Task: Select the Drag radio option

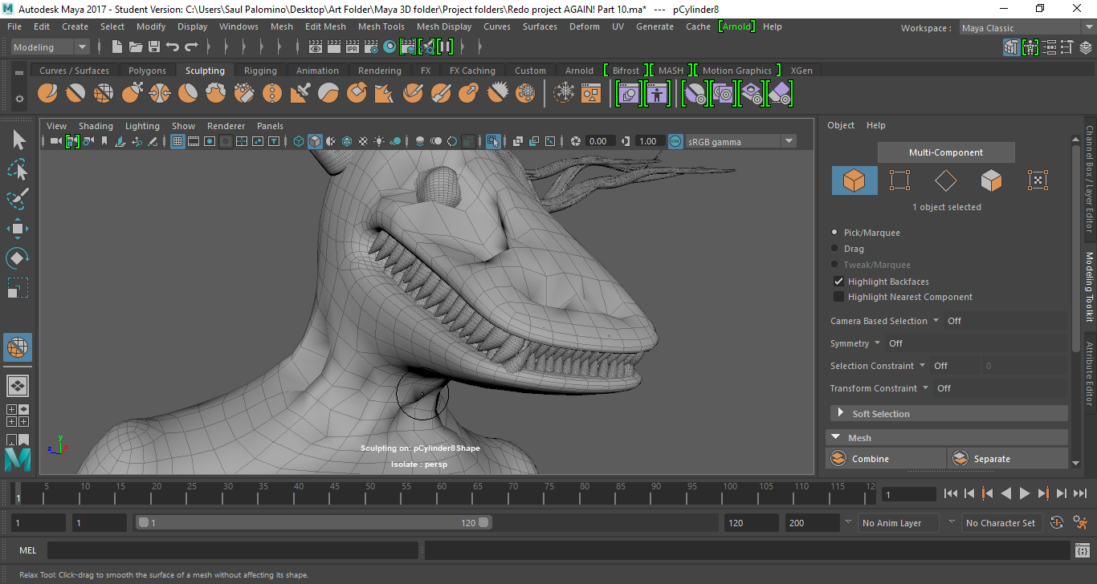Action: [x=835, y=249]
